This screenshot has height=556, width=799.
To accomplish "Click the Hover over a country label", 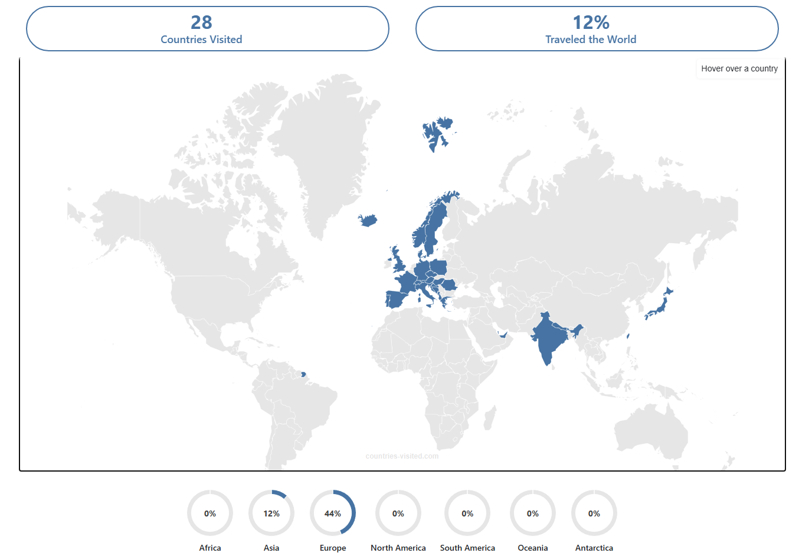I will [x=739, y=68].
